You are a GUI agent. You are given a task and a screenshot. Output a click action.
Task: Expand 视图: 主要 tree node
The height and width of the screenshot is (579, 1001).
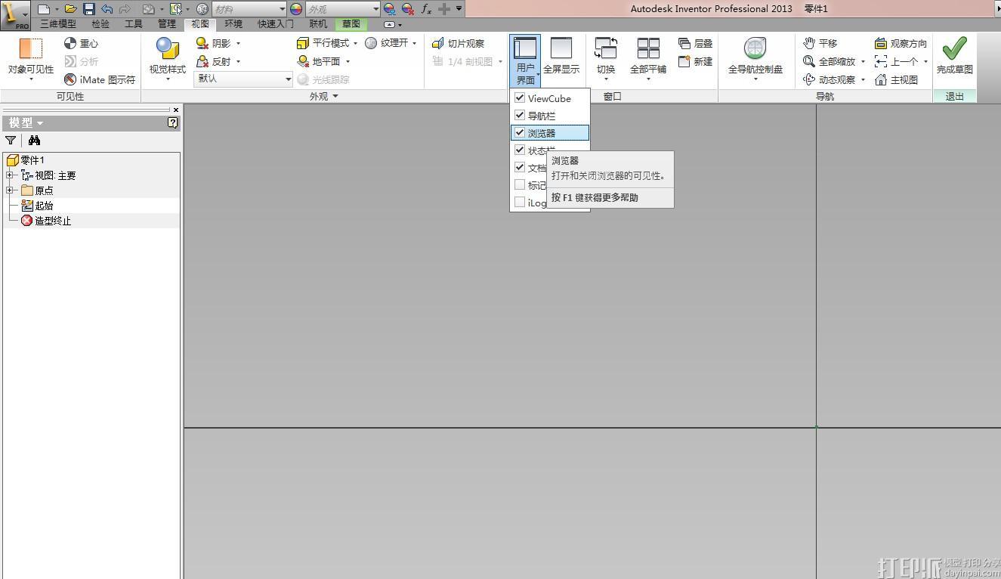click(11, 175)
